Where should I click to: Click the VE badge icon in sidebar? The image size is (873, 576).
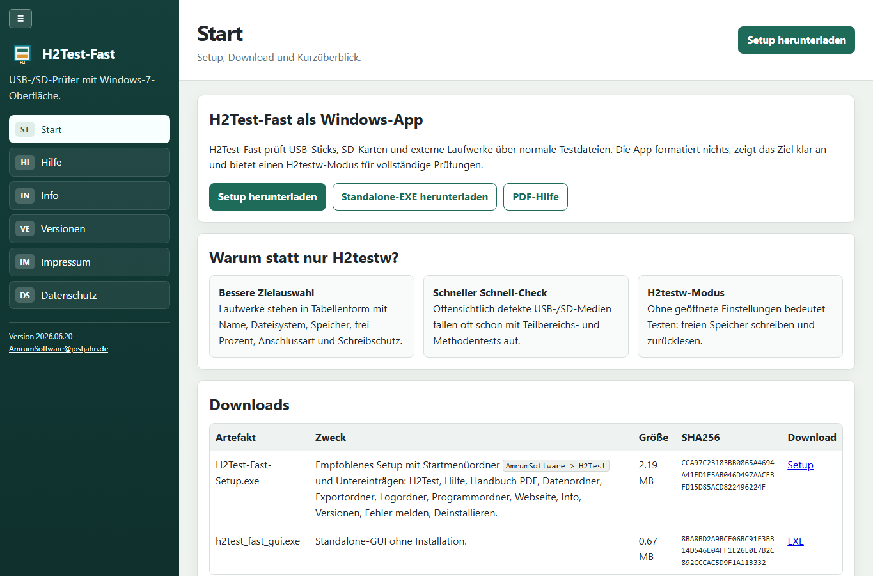pyautogui.click(x=25, y=229)
